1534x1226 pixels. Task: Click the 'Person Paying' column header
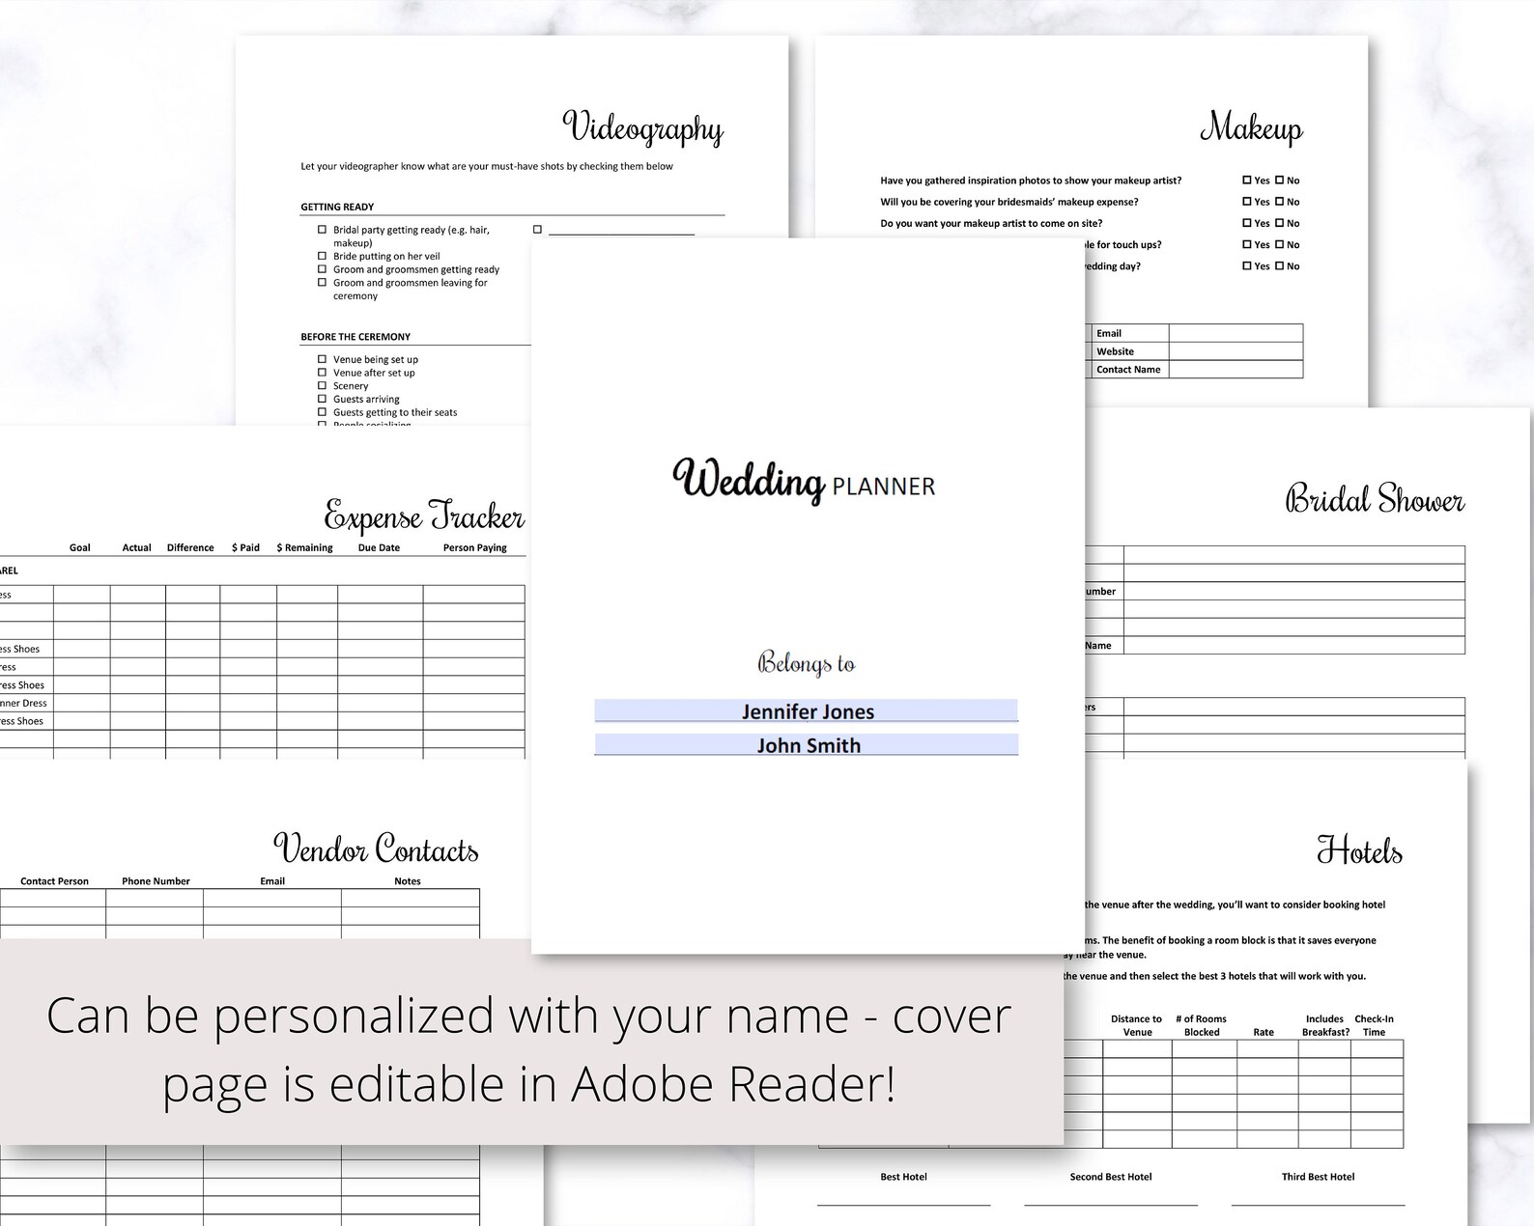pos(475,547)
